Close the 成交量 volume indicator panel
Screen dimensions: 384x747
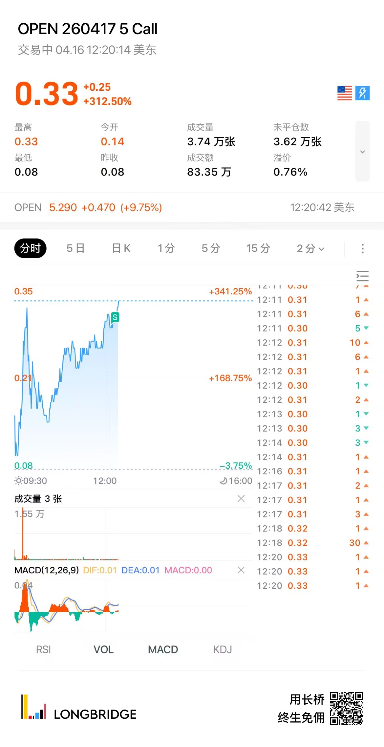point(241,499)
